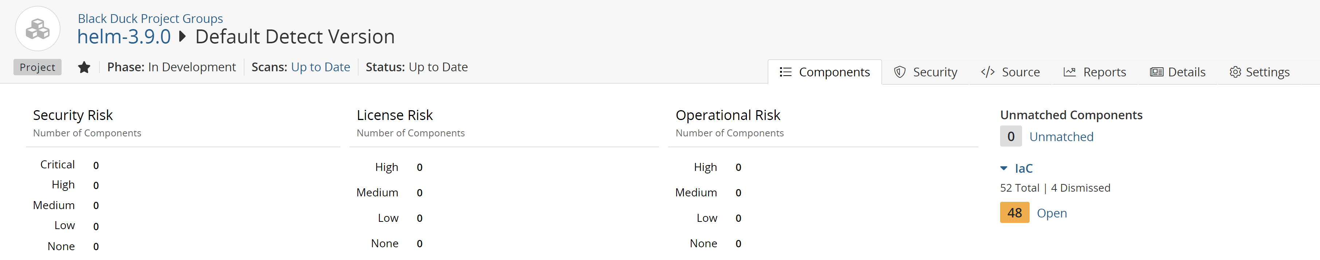1320x260 pixels.
Task: Click the Status: Up to Date text
Action: click(416, 67)
